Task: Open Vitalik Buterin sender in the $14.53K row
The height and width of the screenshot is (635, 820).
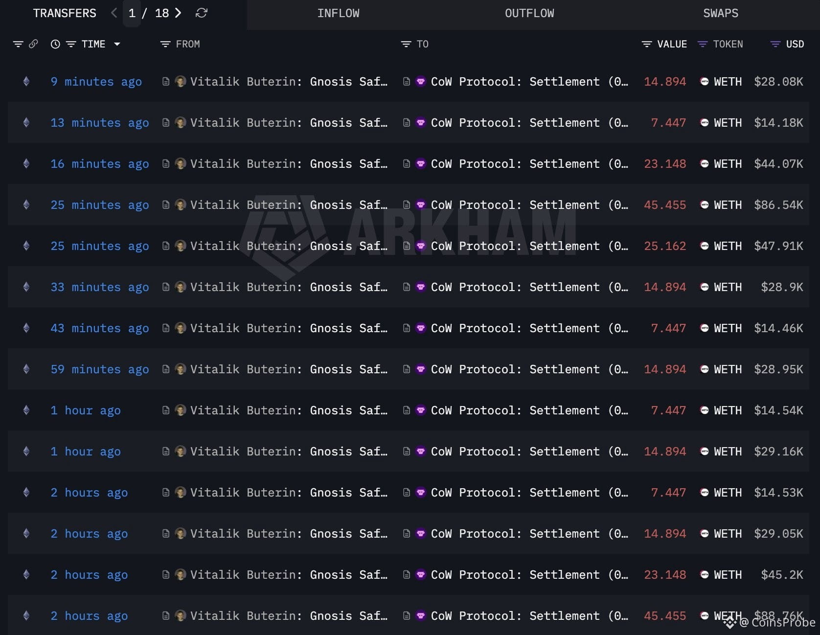Action: pos(289,493)
